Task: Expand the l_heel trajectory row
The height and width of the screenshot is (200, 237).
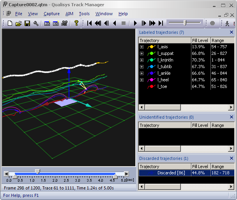Action: click(142, 80)
